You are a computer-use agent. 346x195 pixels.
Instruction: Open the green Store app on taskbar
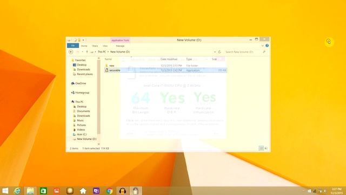coord(43,191)
